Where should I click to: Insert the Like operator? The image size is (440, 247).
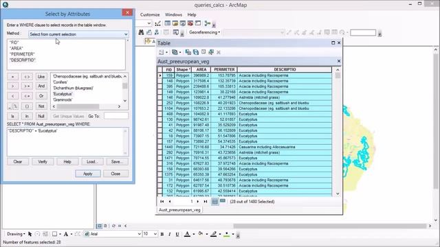click(41, 76)
